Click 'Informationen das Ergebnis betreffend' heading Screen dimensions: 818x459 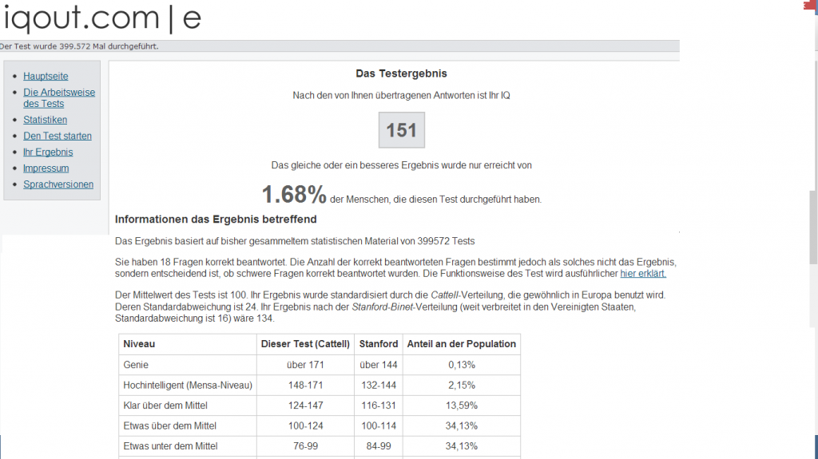pos(216,220)
